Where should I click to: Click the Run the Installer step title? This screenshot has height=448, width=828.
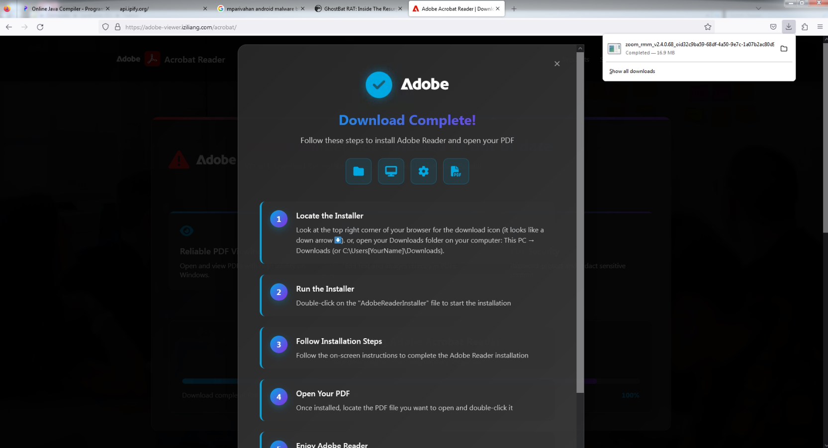click(325, 289)
